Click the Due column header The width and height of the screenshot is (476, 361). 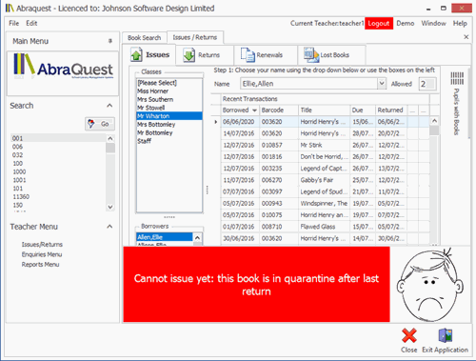pyautogui.click(x=363, y=110)
